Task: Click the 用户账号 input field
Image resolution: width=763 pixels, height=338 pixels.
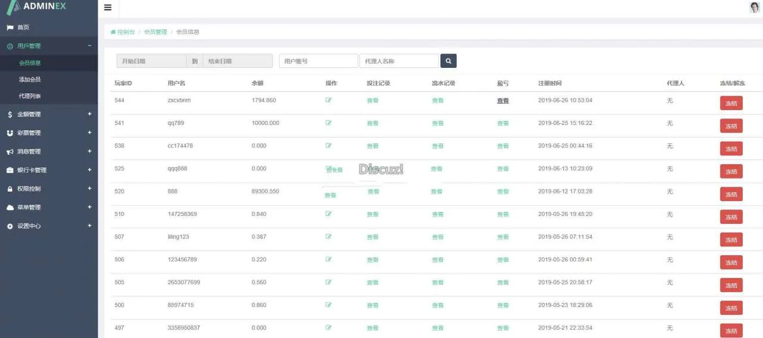Action: [x=318, y=61]
